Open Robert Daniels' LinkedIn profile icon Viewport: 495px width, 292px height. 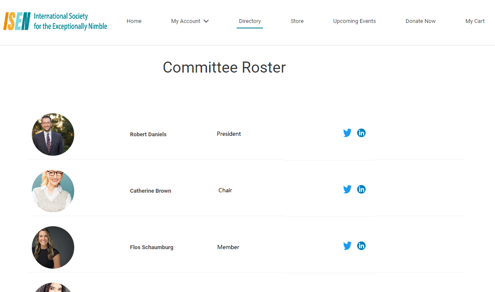[x=361, y=133]
